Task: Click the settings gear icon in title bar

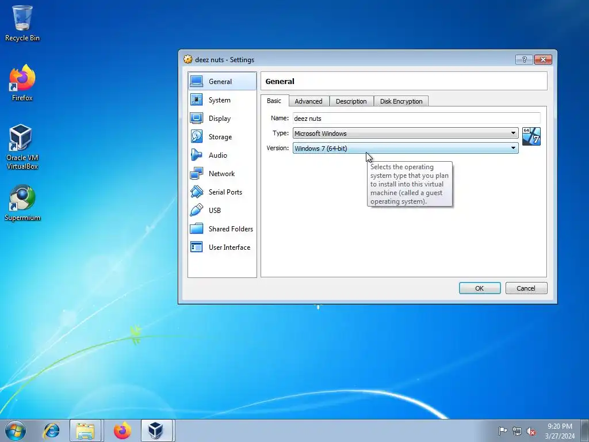Action: click(x=188, y=59)
